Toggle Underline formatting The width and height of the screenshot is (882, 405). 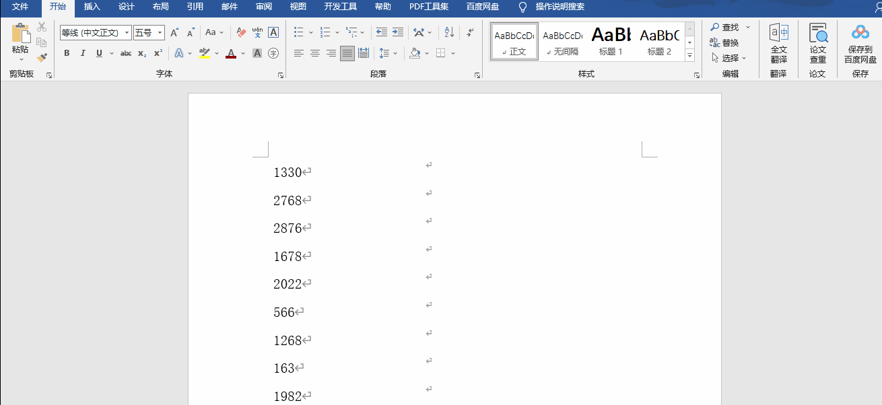click(99, 53)
